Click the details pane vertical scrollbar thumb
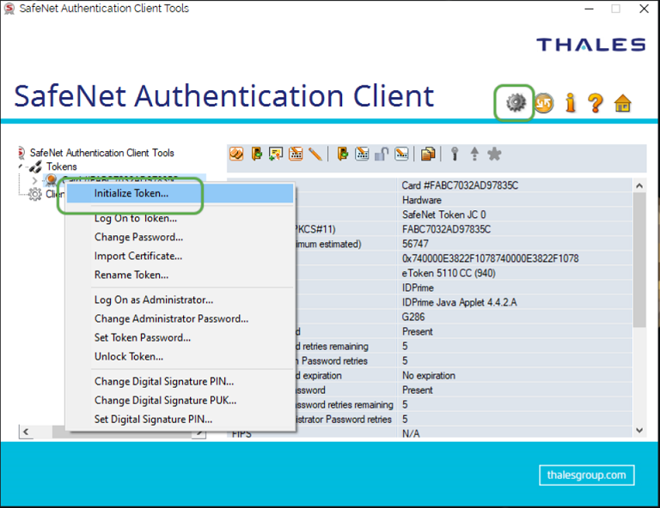660x508 pixels. [x=639, y=259]
